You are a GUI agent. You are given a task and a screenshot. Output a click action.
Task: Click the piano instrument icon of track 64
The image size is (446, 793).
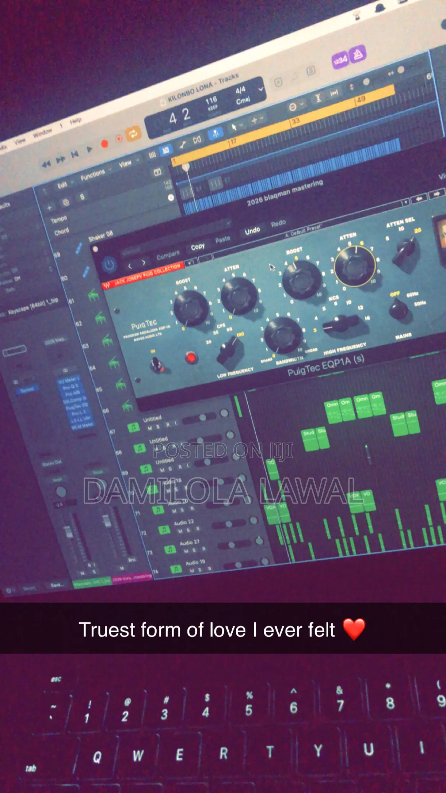(x=114, y=363)
